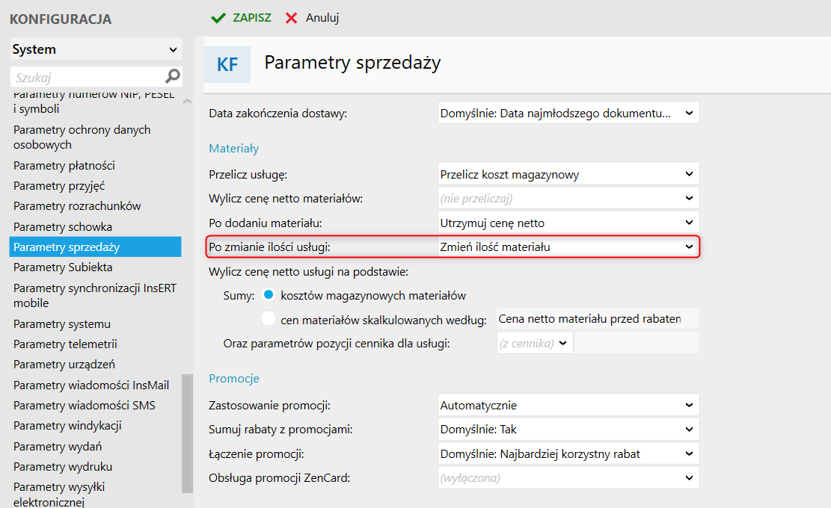
Task: Expand 'Zastosowanie promocji' dropdown
Action: pyautogui.click(x=568, y=405)
